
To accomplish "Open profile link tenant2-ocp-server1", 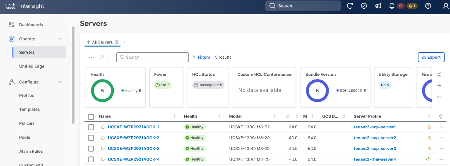I will click(x=375, y=127).
